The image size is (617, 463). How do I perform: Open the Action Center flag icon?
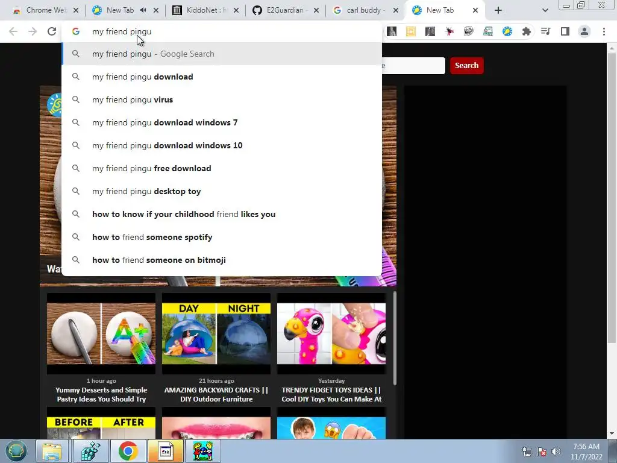tap(542, 452)
